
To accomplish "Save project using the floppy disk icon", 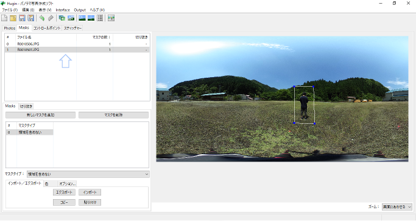I will (x=22, y=18).
